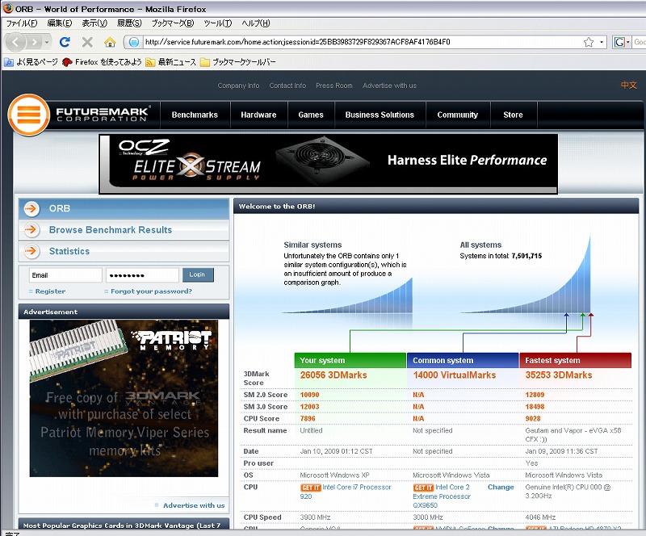Click the Login button
Image resolution: width=646 pixels, height=536 pixels.
click(x=198, y=274)
